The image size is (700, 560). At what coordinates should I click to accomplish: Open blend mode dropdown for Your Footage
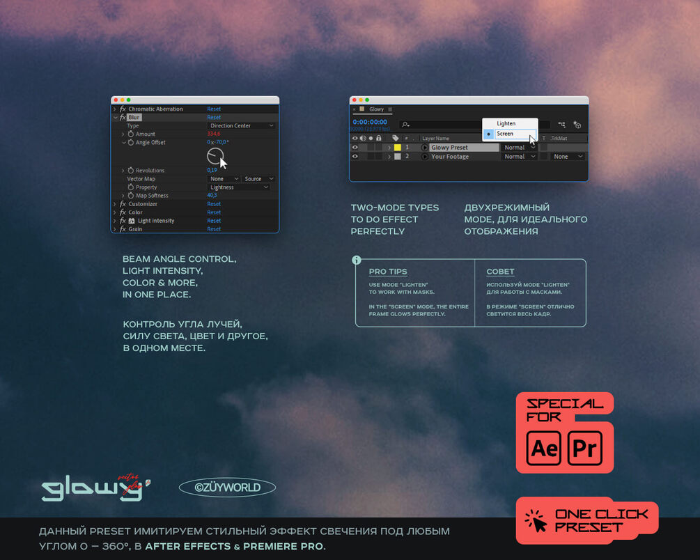(519, 157)
